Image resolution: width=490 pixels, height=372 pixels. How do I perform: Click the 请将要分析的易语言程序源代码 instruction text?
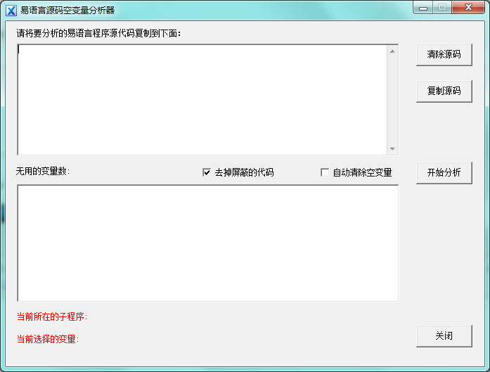click(x=98, y=33)
